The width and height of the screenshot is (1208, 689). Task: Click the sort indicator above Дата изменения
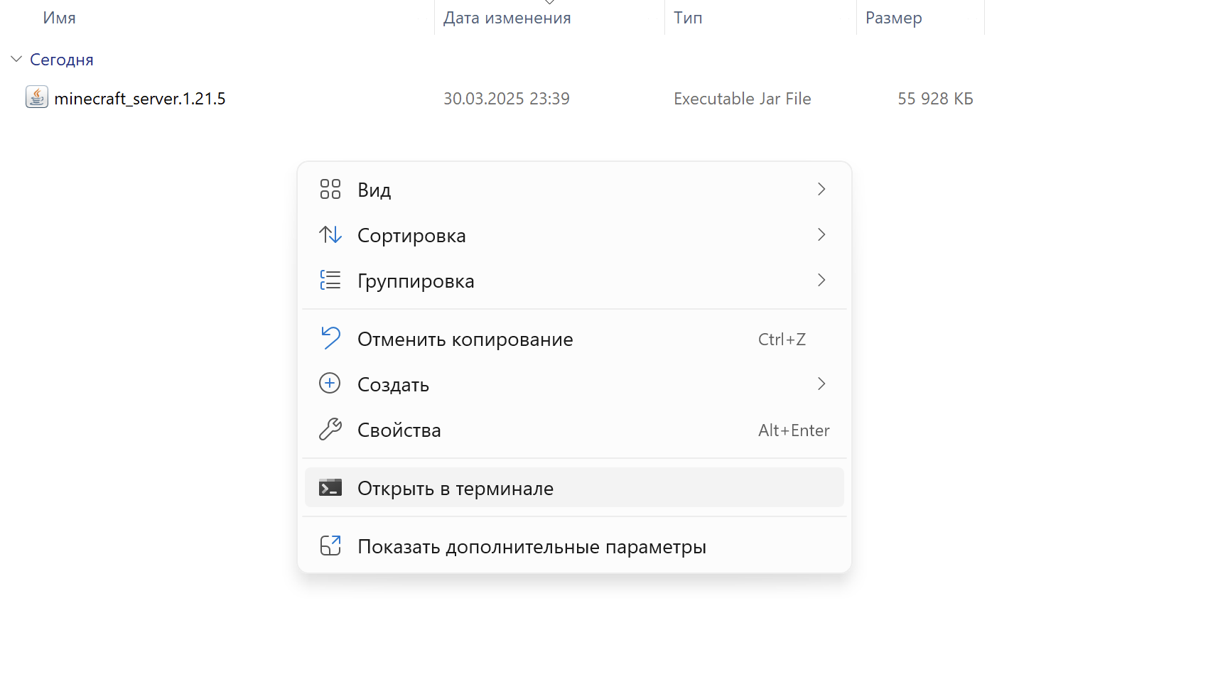pyautogui.click(x=549, y=2)
